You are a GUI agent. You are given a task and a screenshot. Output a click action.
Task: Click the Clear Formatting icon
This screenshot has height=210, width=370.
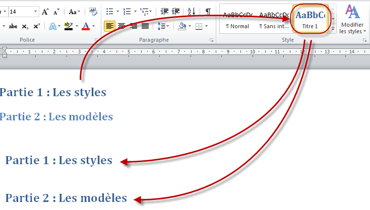(x=93, y=12)
